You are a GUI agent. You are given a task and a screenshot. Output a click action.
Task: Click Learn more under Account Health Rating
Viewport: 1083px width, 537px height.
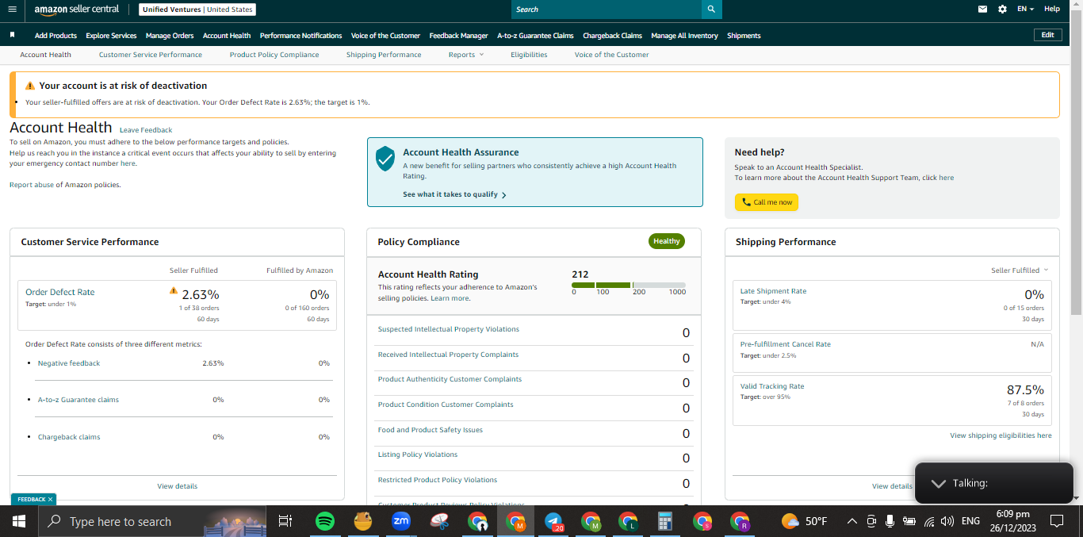pyautogui.click(x=450, y=298)
